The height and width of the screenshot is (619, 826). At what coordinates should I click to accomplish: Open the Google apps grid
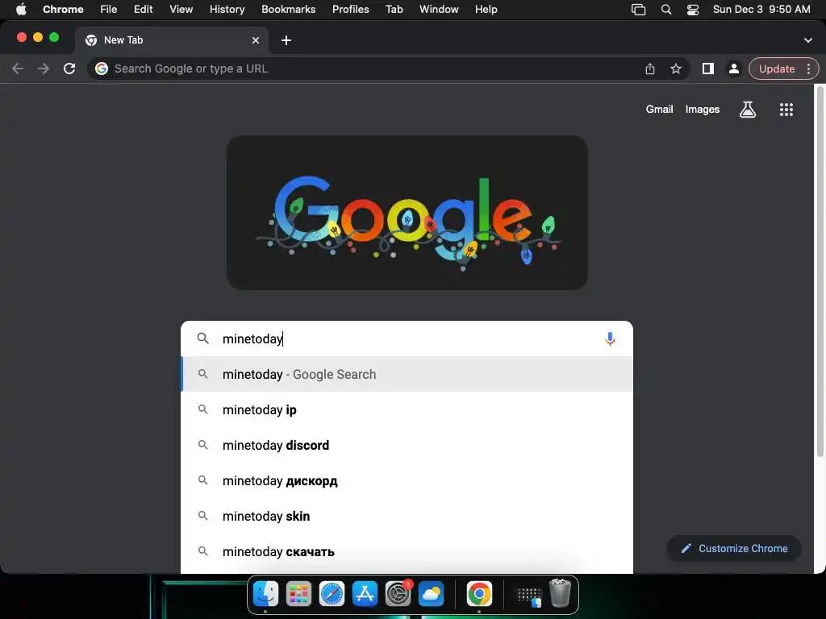click(786, 110)
